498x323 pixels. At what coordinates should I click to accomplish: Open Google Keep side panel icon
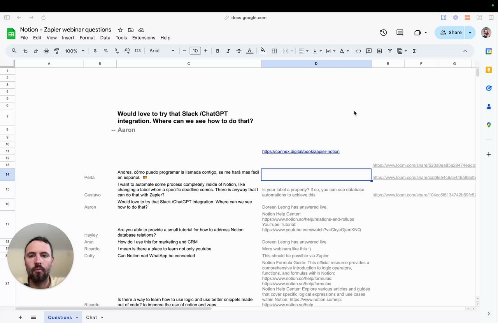click(x=489, y=70)
